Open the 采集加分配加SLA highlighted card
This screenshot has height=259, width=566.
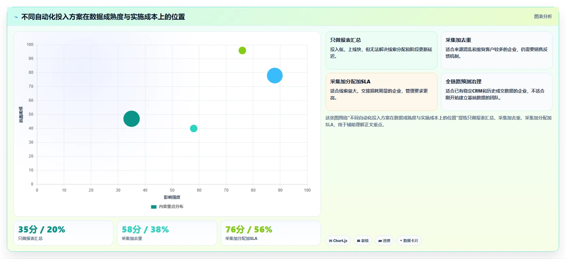pyautogui.click(x=382, y=92)
